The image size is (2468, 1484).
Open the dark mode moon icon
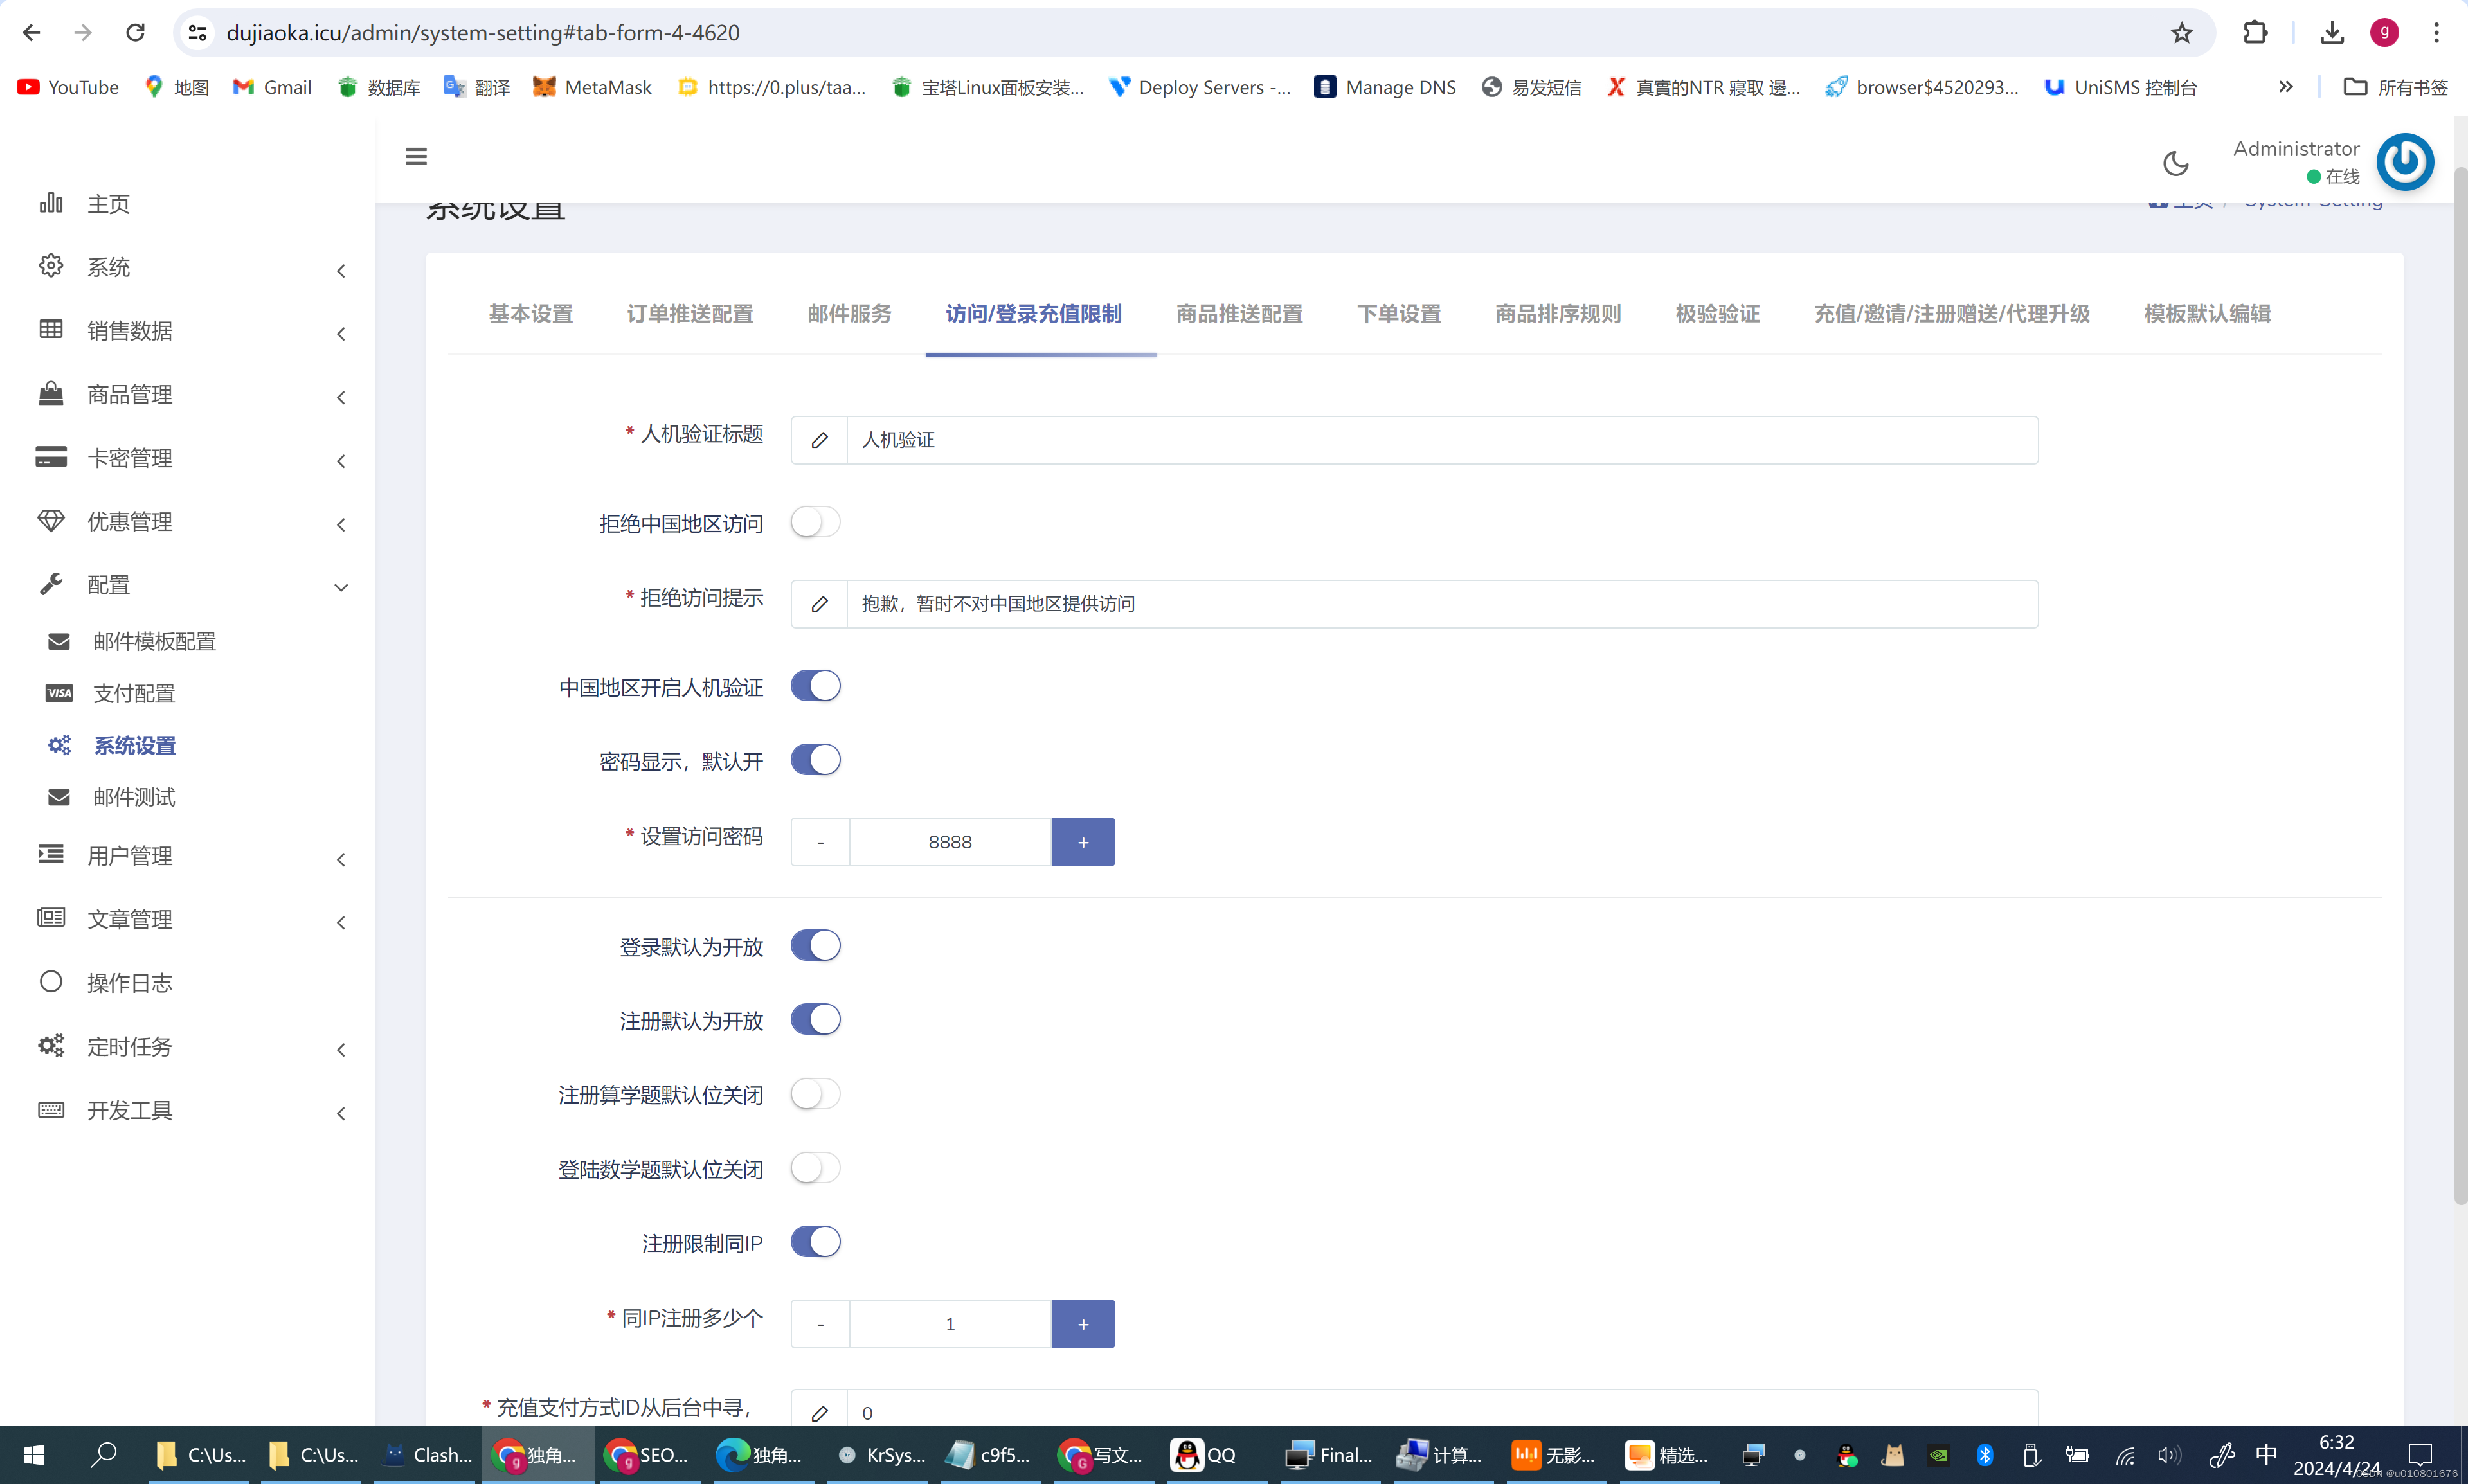tap(2175, 162)
